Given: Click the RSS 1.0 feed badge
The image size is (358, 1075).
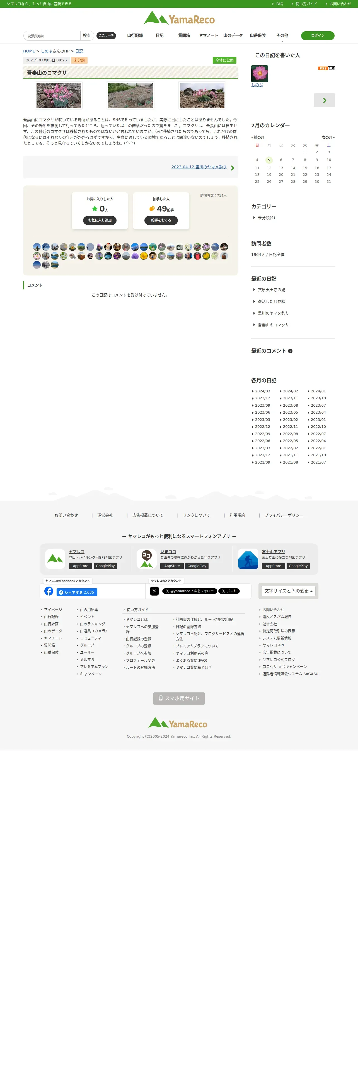Looking at the screenshot, I should tap(326, 68).
